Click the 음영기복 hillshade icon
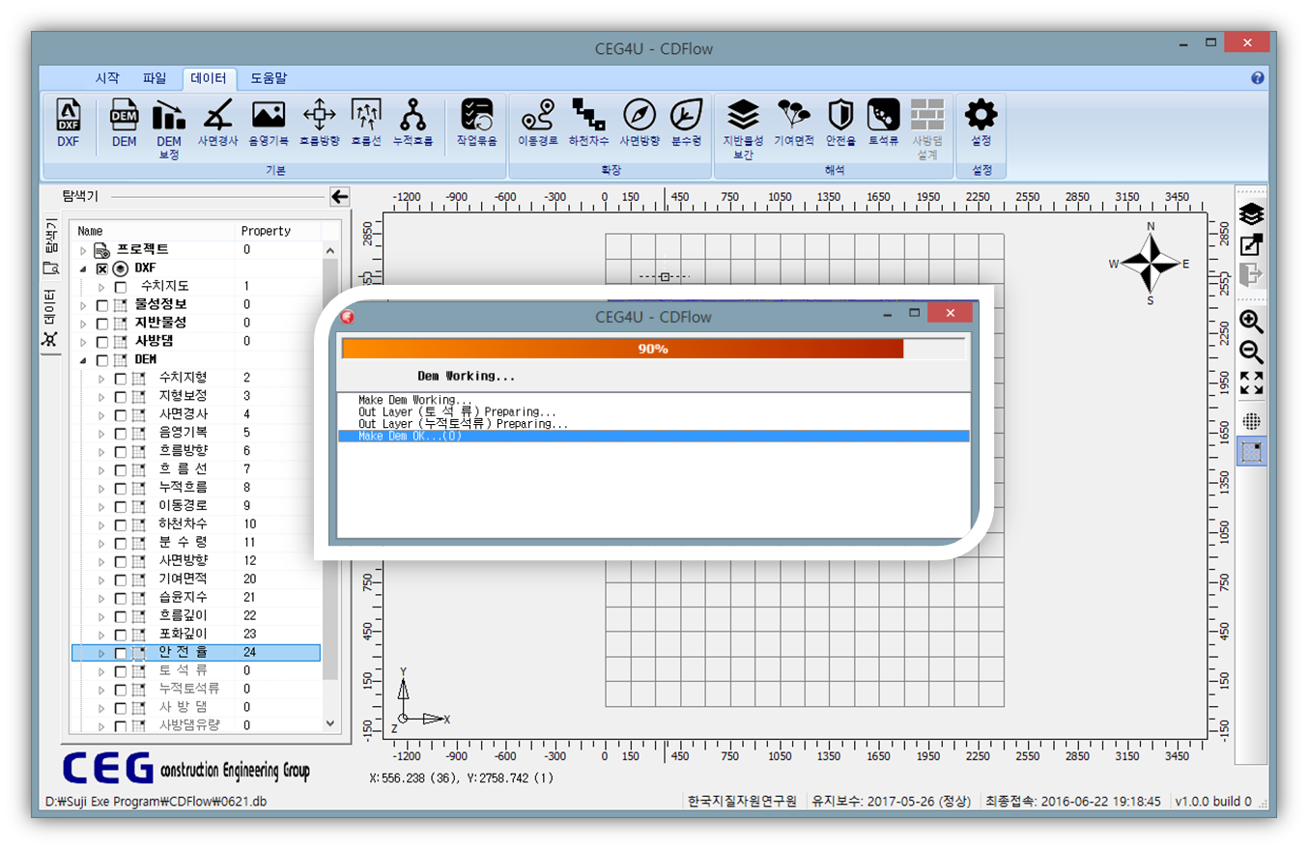The height and width of the screenshot is (849, 1308). click(x=269, y=115)
